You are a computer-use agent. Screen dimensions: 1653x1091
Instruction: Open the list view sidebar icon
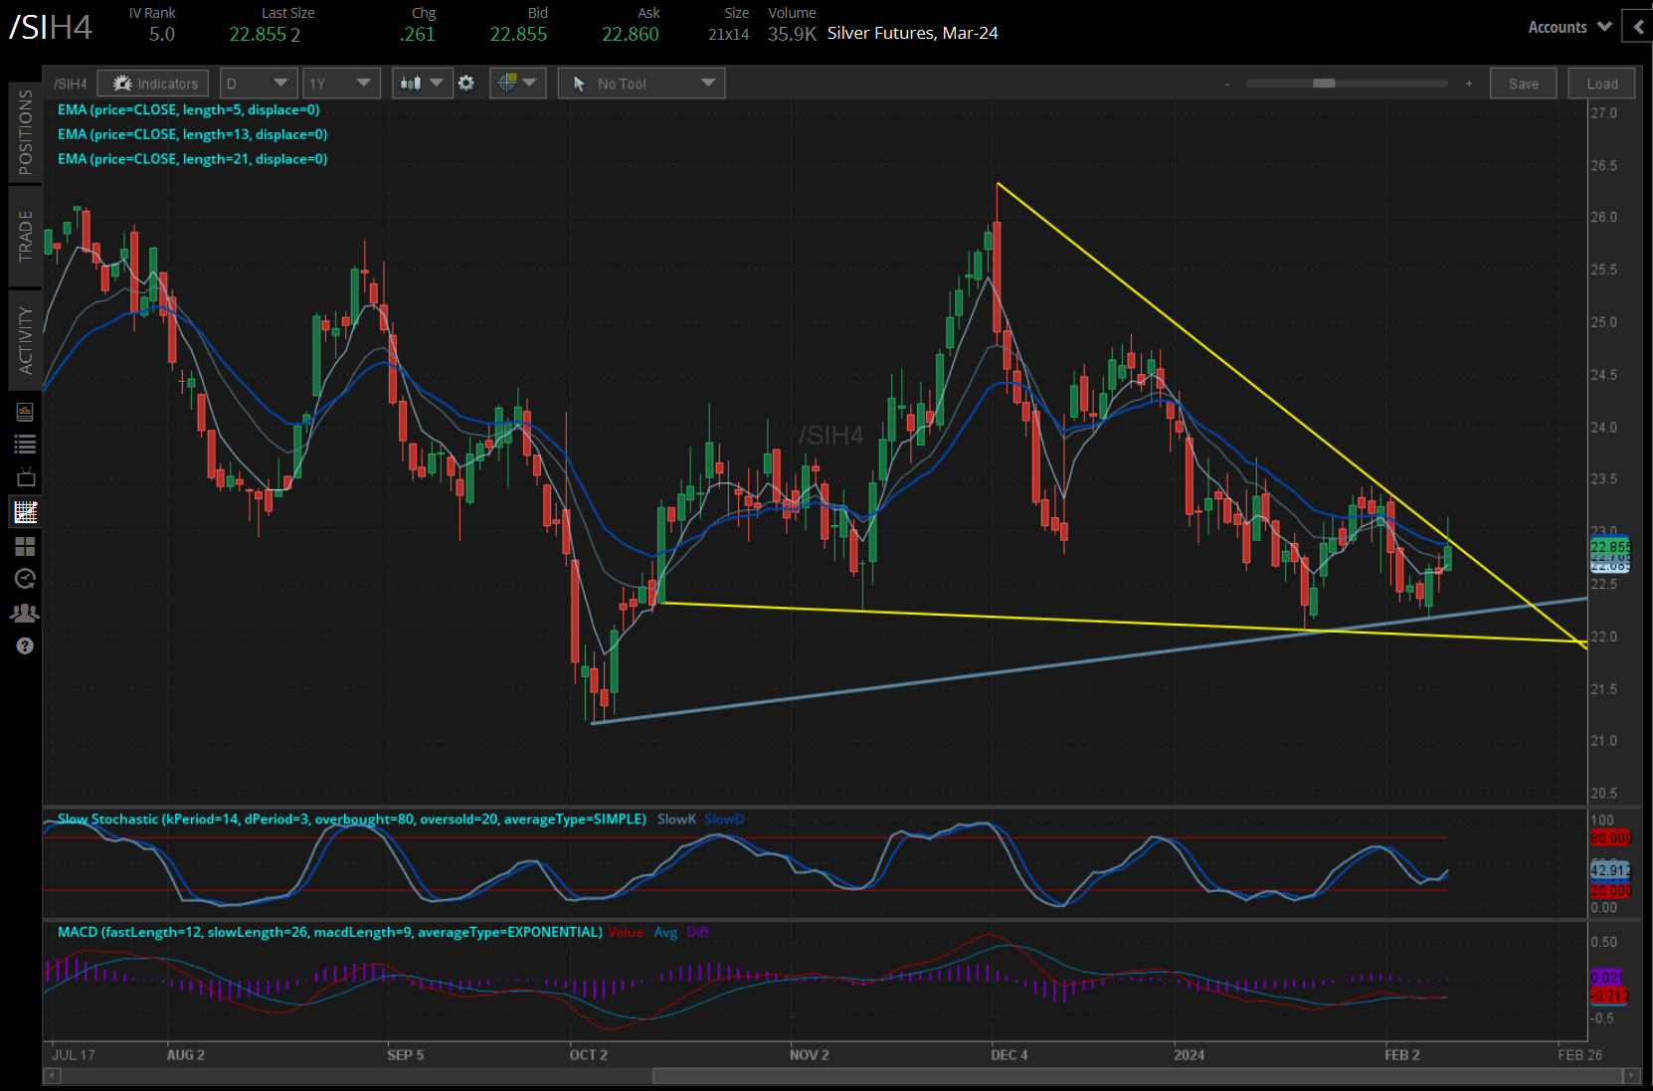pos(25,445)
